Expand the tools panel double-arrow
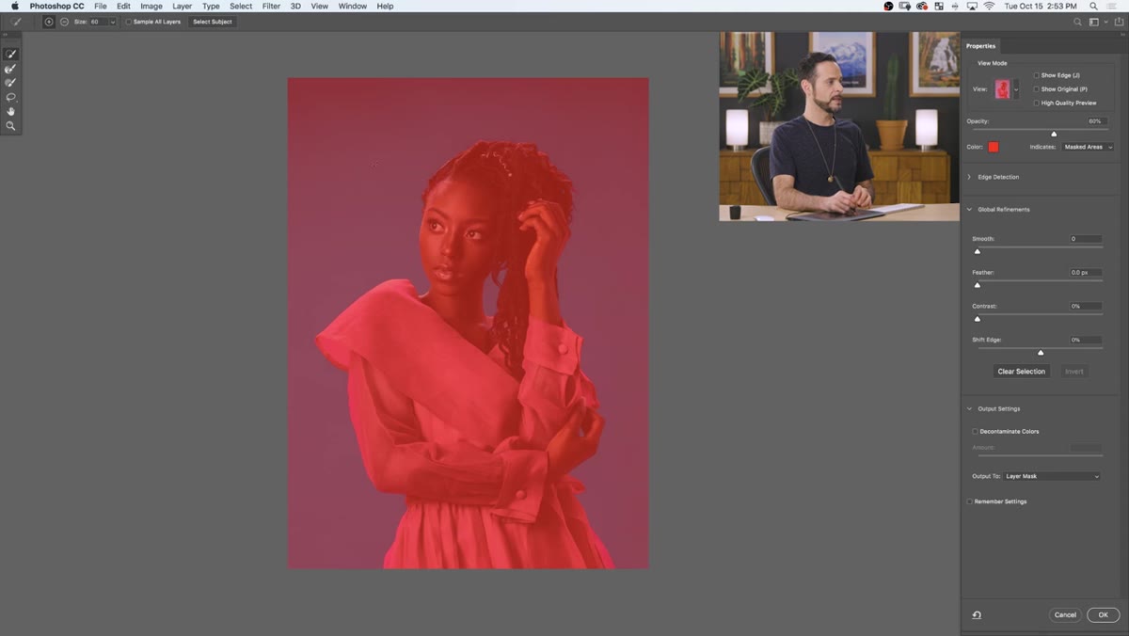 coord(5,35)
